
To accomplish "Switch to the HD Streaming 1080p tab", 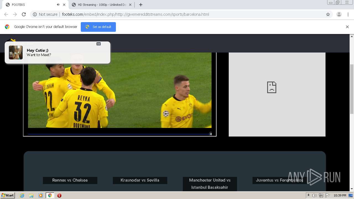I will (x=101, y=5).
